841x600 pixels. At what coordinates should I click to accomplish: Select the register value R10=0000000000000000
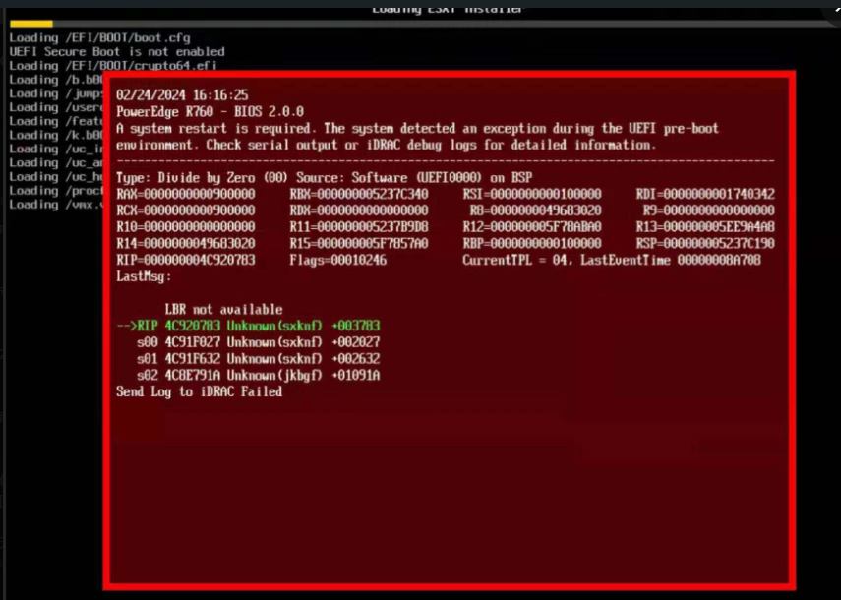coord(186,227)
